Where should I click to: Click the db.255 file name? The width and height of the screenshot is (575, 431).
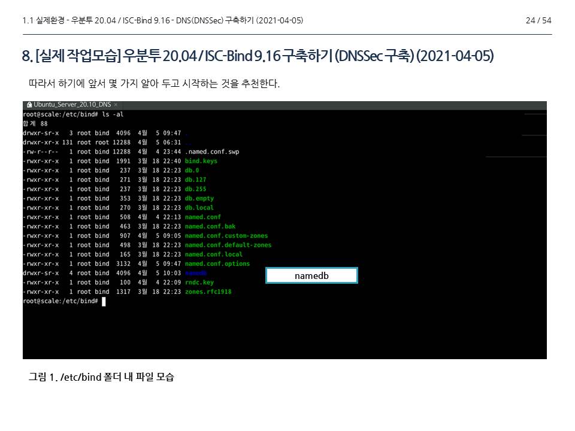tap(195, 189)
